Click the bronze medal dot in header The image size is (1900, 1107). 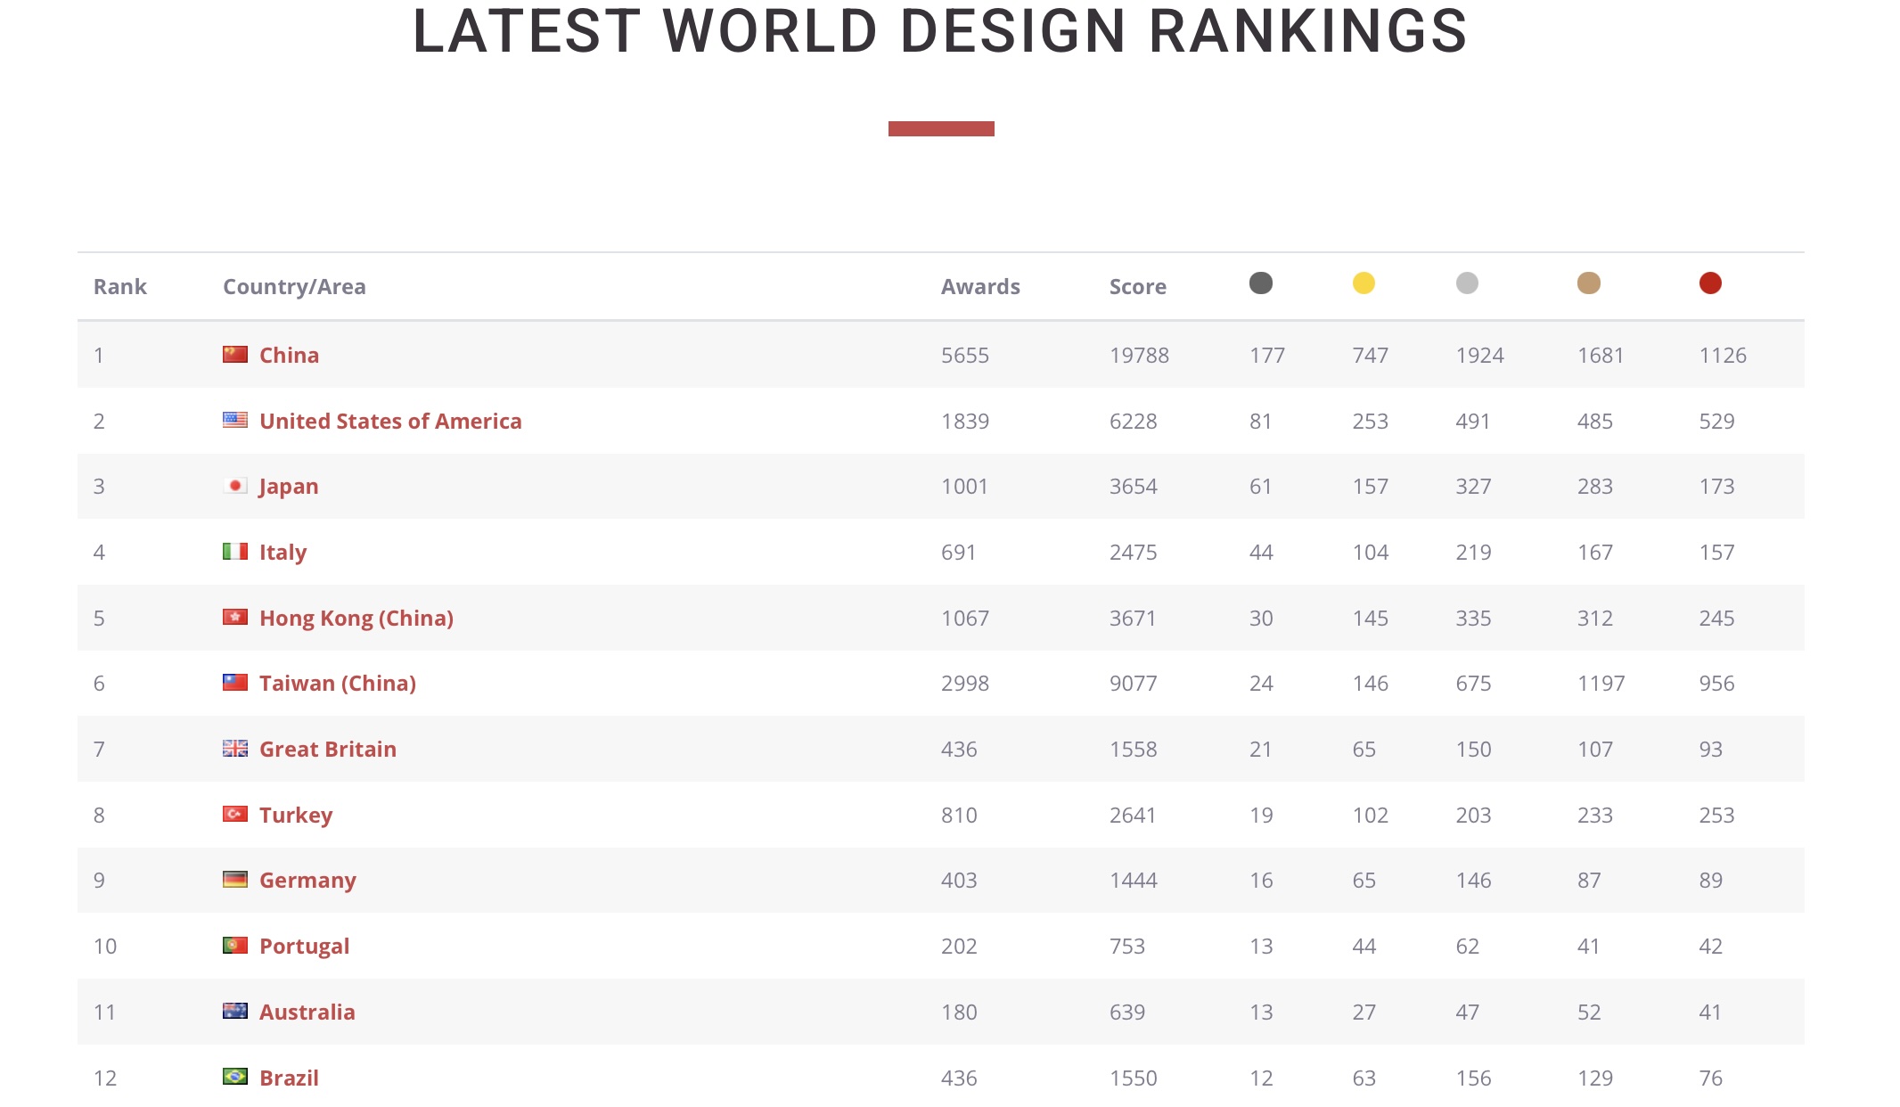1589,283
